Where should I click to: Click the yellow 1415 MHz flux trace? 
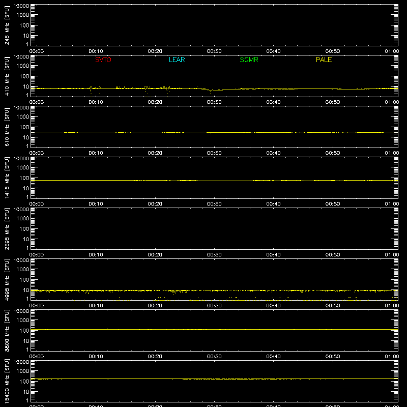(x=214, y=181)
